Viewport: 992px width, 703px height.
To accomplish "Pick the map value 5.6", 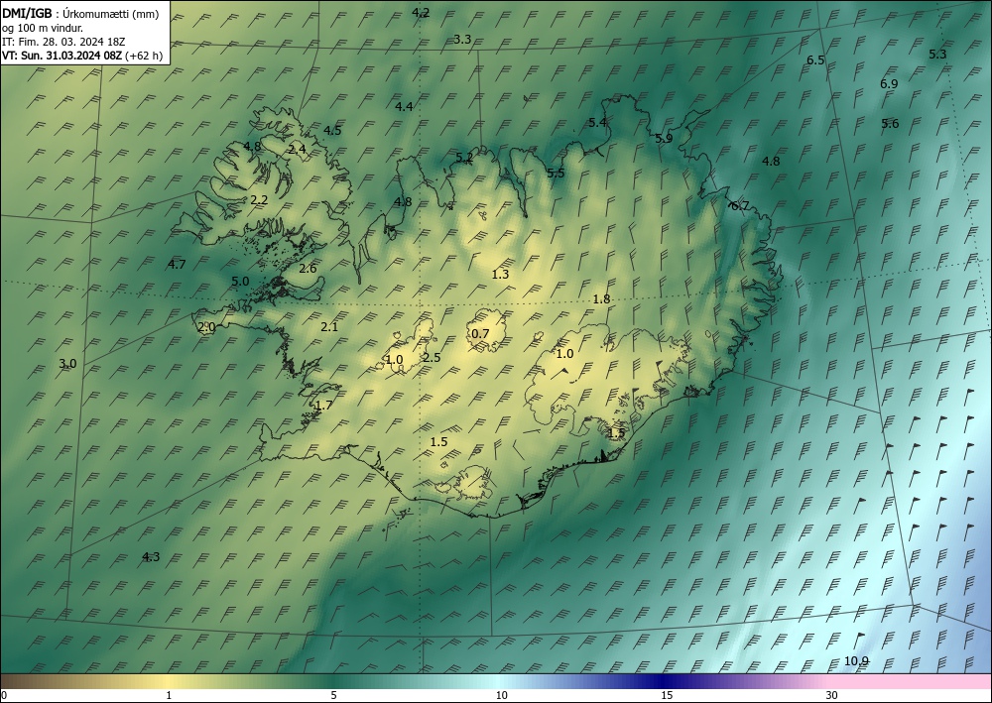I will (x=890, y=123).
